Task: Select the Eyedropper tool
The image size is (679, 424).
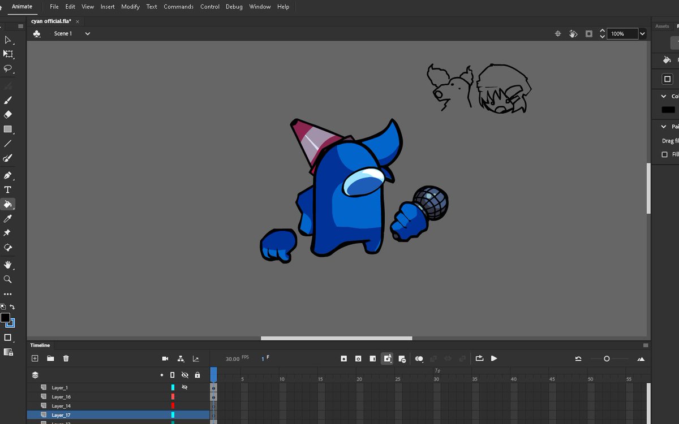Action: [8, 219]
